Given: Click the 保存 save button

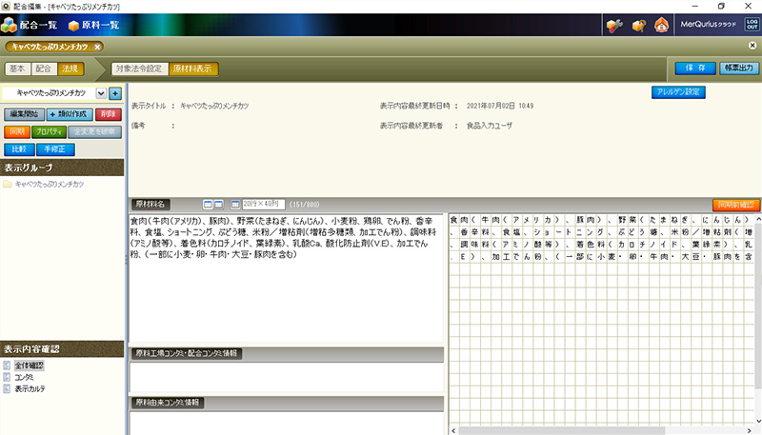Looking at the screenshot, I should 695,69.
